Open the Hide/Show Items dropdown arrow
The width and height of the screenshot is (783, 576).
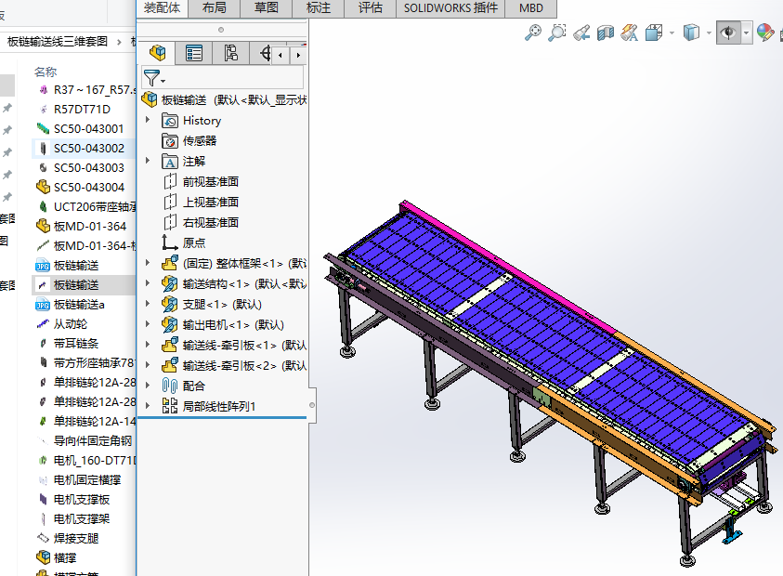pyautogui.click(x=747, y=33)
